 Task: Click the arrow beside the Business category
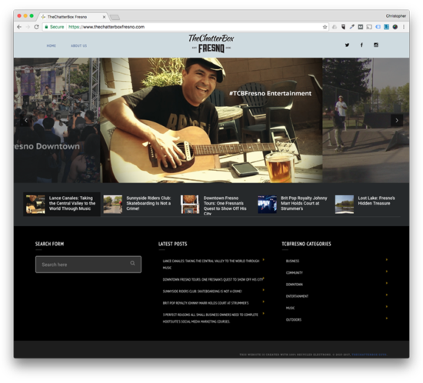coord(387,259)
